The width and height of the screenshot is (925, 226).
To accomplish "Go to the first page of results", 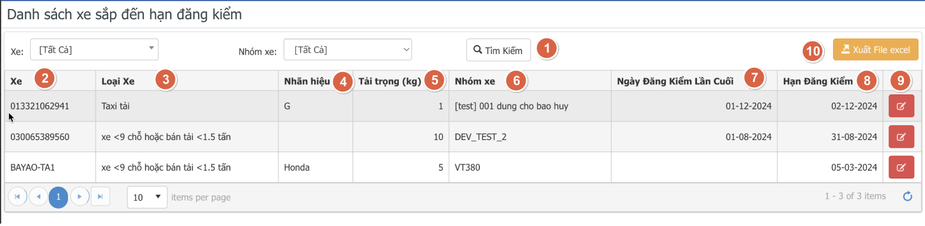I will [x=17, y=197].
